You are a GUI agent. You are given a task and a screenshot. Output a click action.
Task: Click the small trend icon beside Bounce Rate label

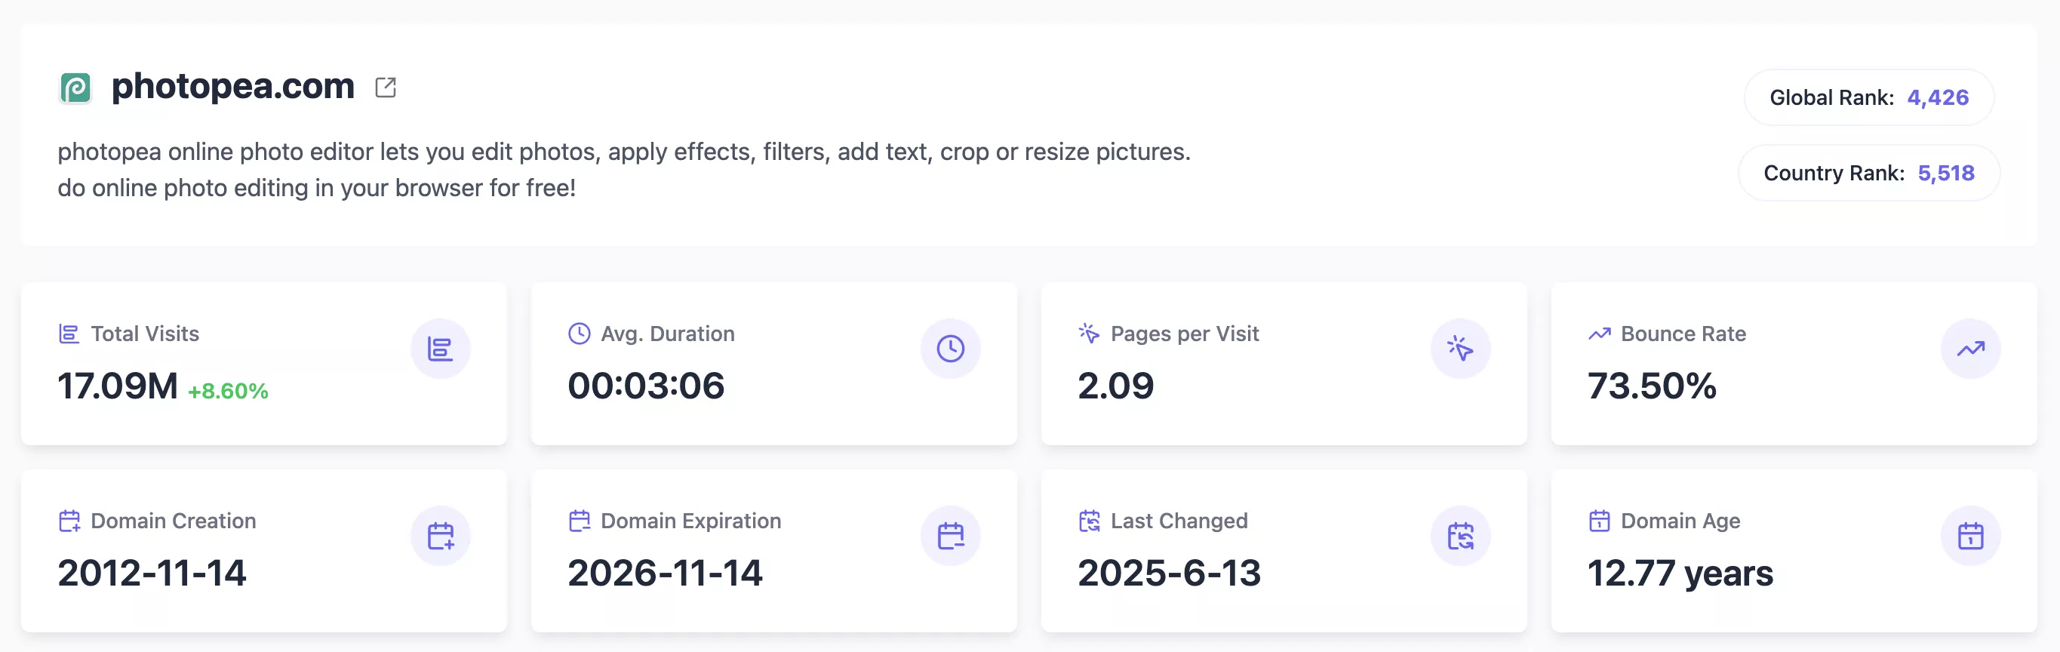point(1600,334)
